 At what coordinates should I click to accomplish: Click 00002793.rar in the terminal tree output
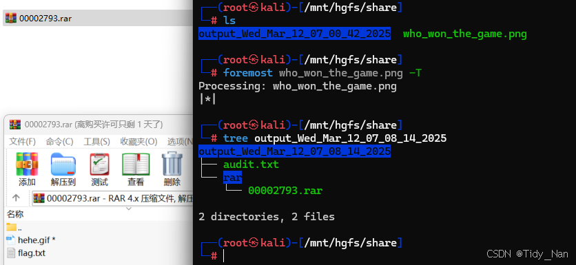pyautogui.click(x=285, y=191)
